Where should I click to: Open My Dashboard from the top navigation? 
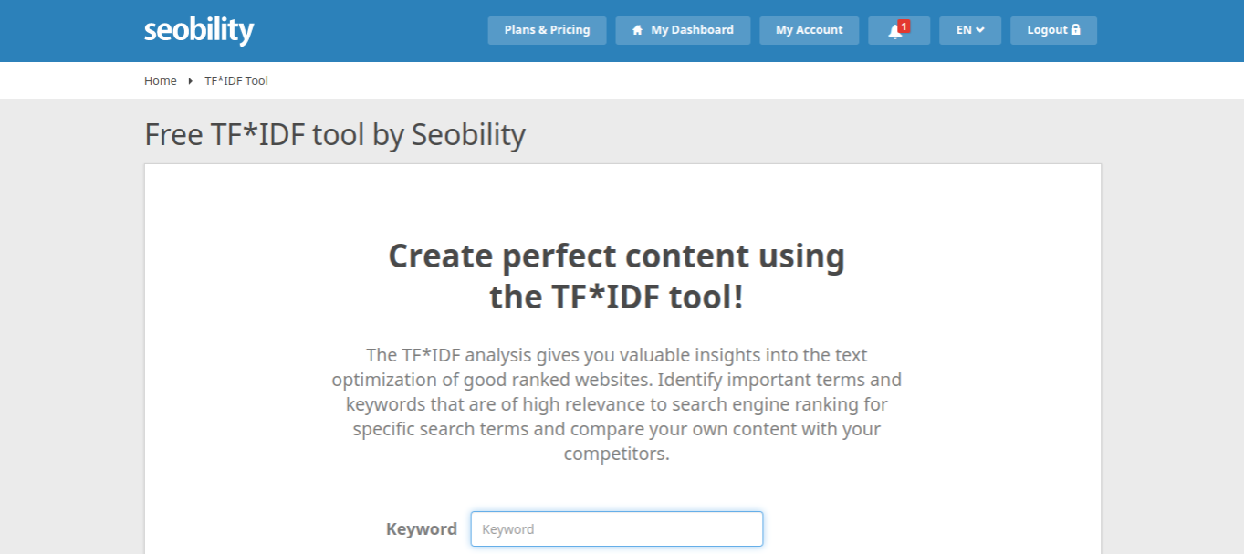[x=683, y=30]
